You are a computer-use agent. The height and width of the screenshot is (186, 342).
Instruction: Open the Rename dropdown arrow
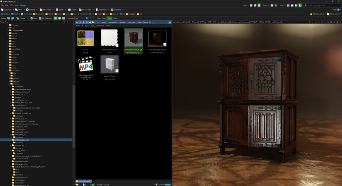37,9
